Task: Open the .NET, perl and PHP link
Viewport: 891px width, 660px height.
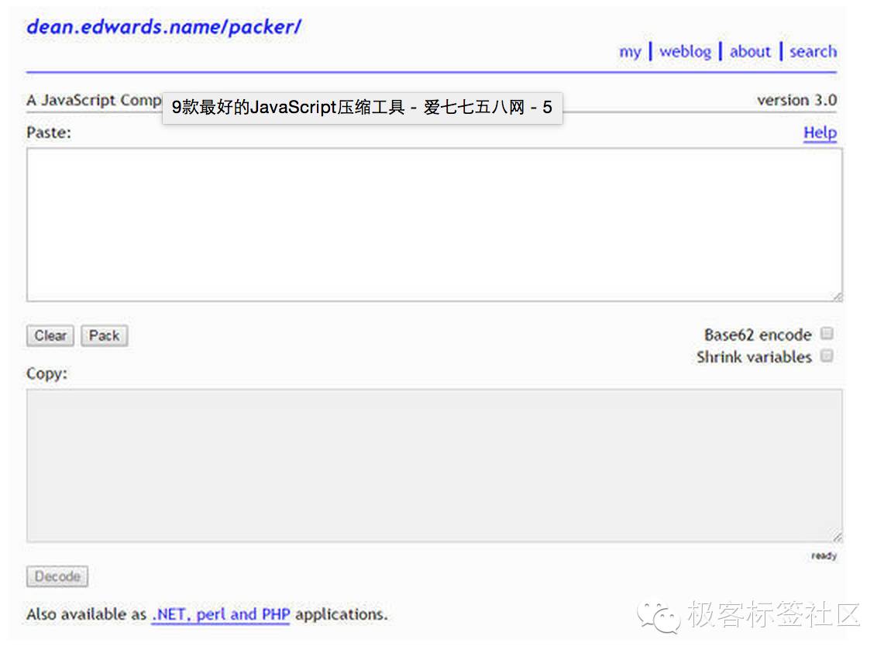Action: pyautogui.click(x=221, y=614)
